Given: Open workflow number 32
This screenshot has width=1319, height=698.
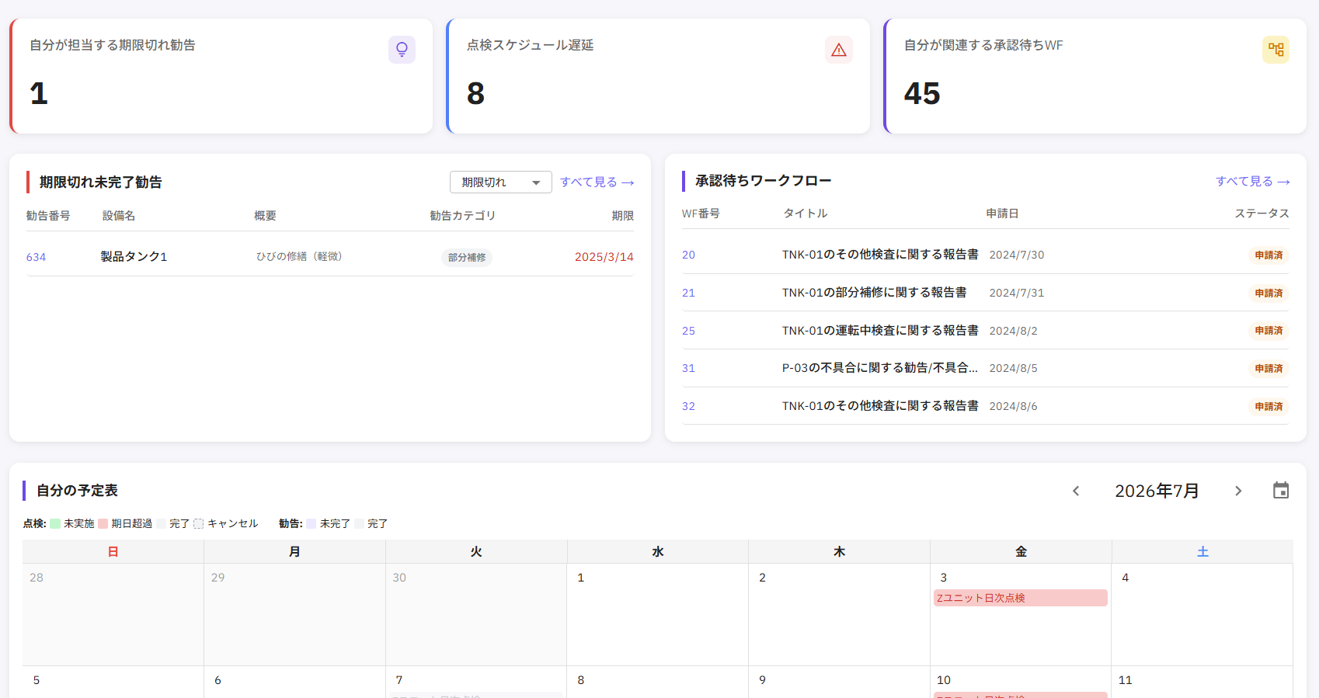Looking at the screenshot, I should click(688, 406).
